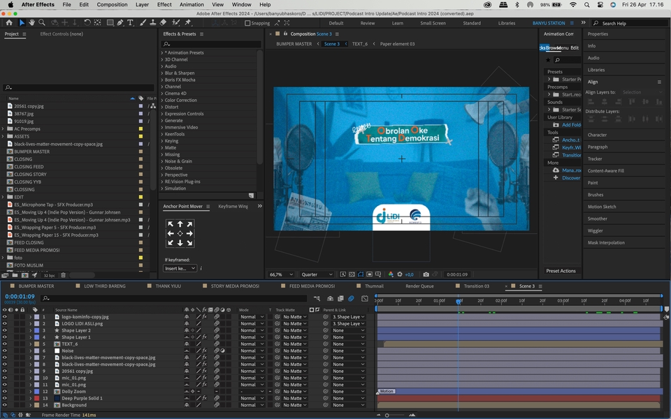Image resolution: width=671 pixels, height=419 pixels.
Task: Solo the TEXT_6 layer
Action: (15, 344)
